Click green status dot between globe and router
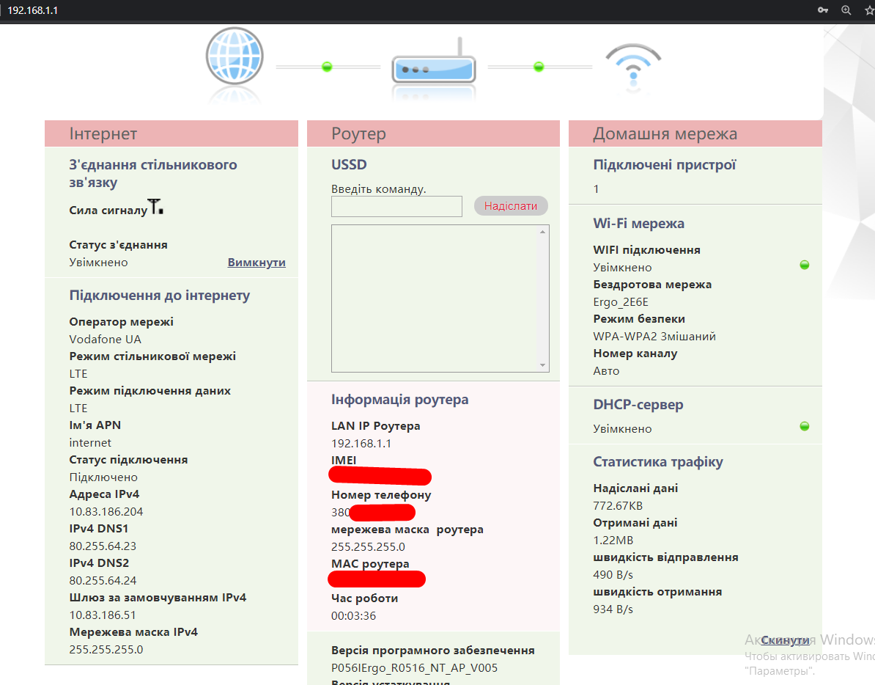 327,67
